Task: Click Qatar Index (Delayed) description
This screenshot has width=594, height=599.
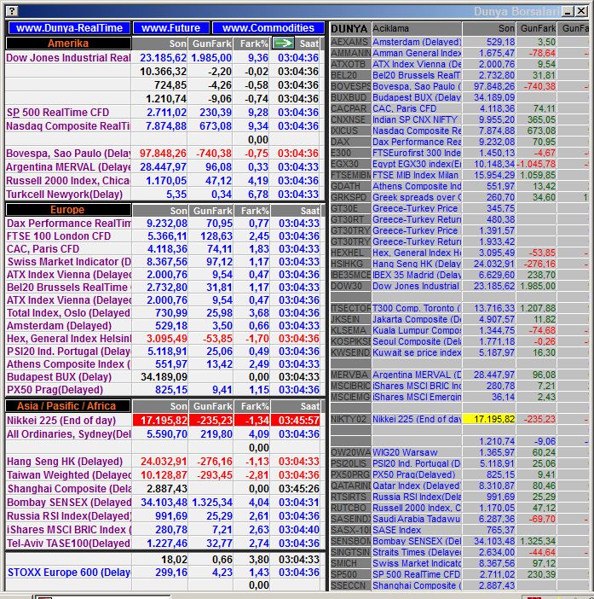Action: 416,486
